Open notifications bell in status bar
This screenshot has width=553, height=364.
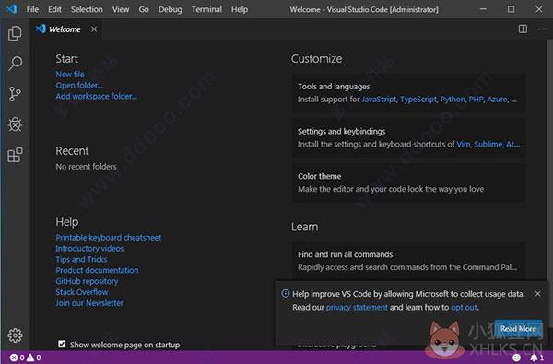pos(537,358)
